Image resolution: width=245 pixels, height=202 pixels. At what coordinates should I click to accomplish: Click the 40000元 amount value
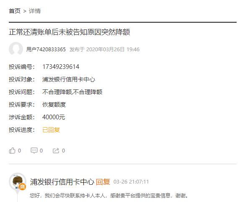coord(54,117)
